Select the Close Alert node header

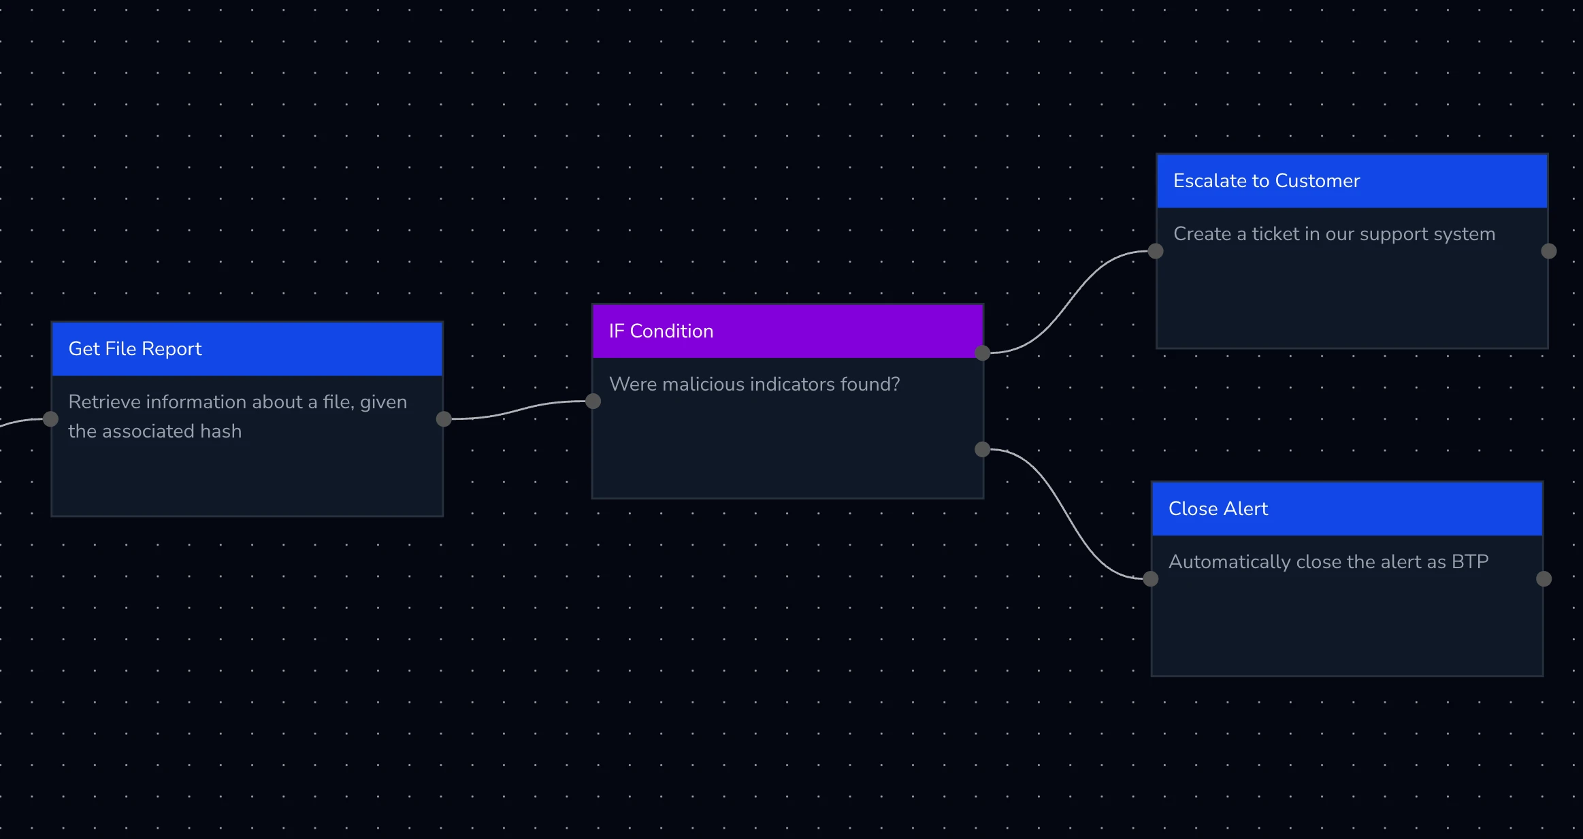click(x=1346, y=509)
